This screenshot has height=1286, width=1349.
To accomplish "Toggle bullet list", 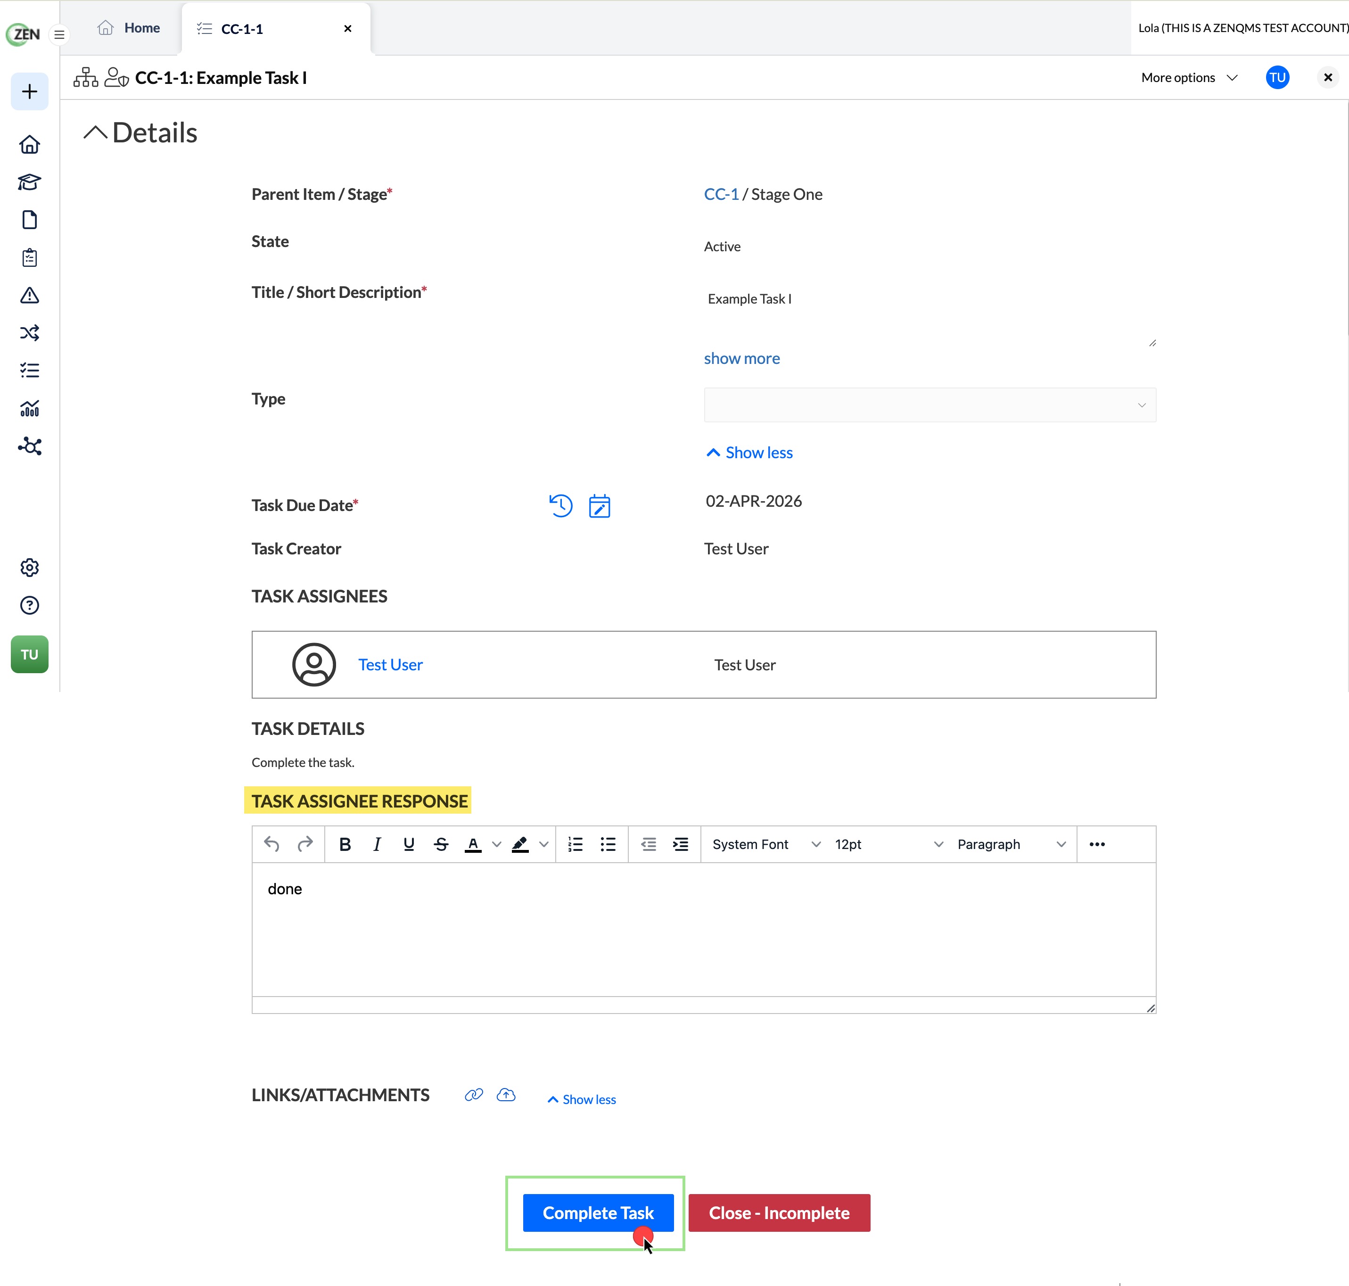I will coord(608,845).
